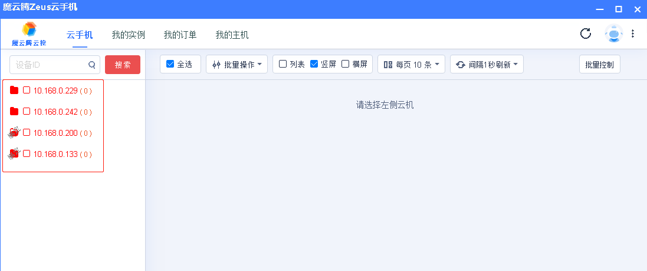Select the 10.168.0.133 host label
Viewport: 647px width, 271px height.
pos(55,154)
